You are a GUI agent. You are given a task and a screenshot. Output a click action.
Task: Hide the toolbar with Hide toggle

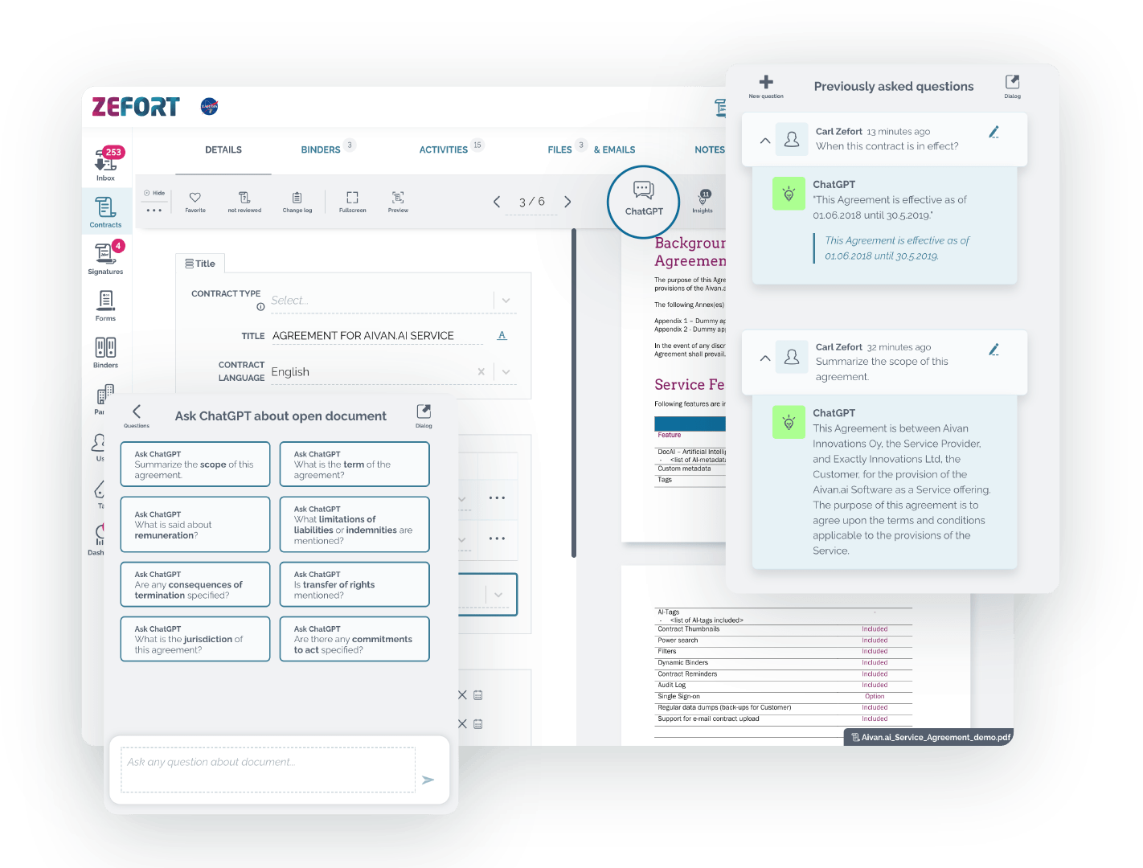tap(154, 193)
